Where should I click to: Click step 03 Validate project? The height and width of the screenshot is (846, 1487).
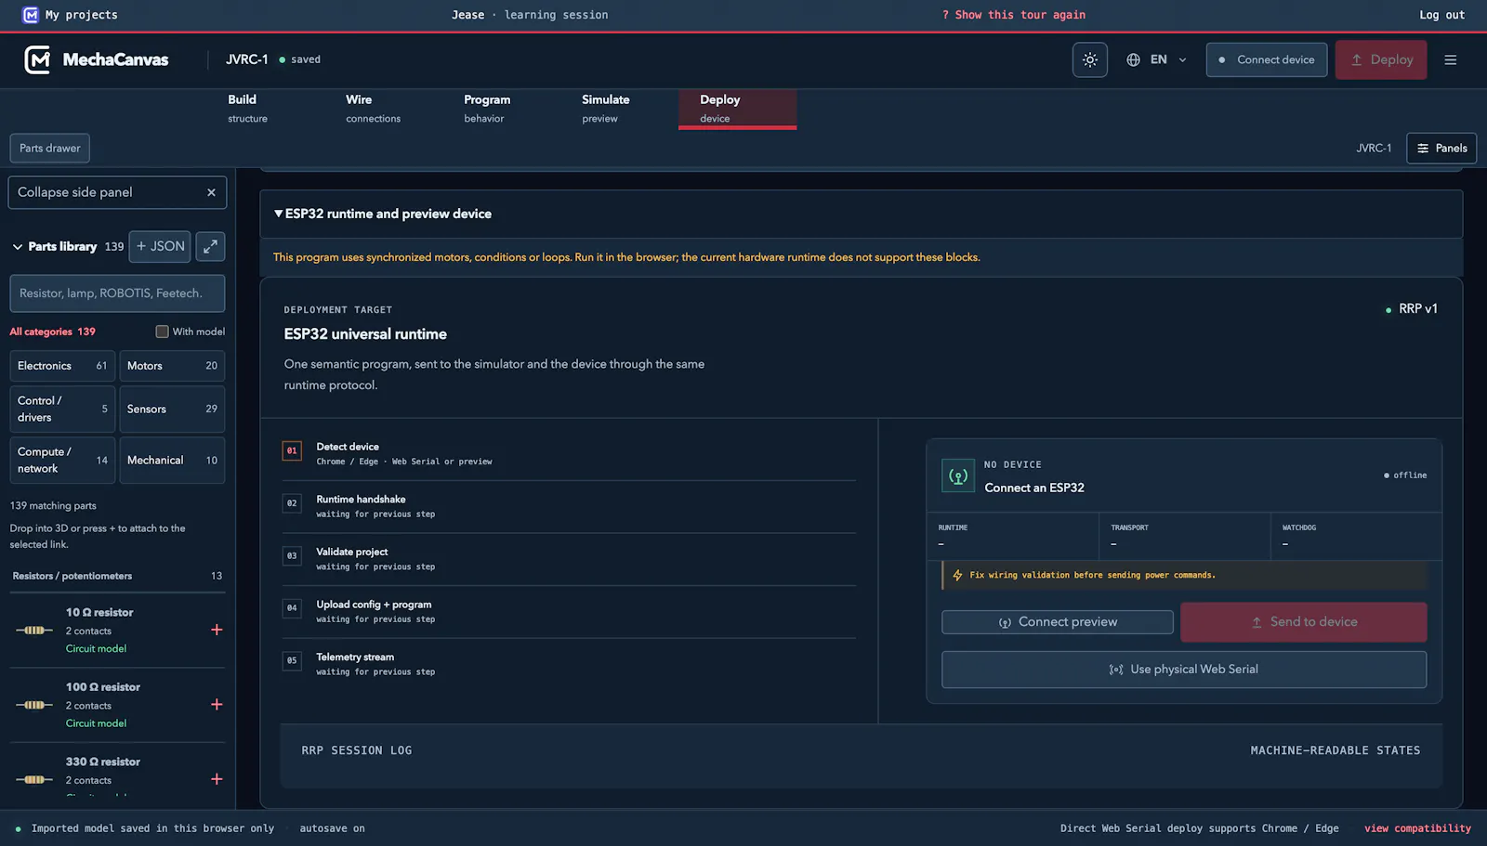tap(569, 559)
